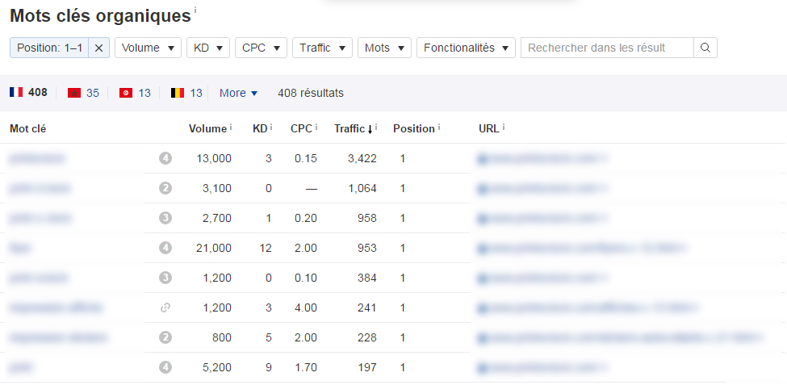
Task: Click traffic value 3,422
Action: pos(362,159)
